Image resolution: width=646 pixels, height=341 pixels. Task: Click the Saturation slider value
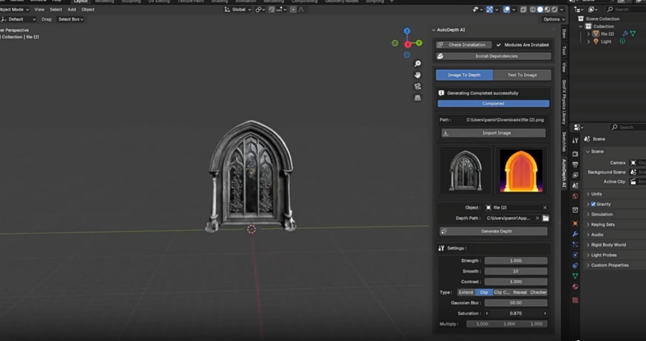(x=516, y=313)
